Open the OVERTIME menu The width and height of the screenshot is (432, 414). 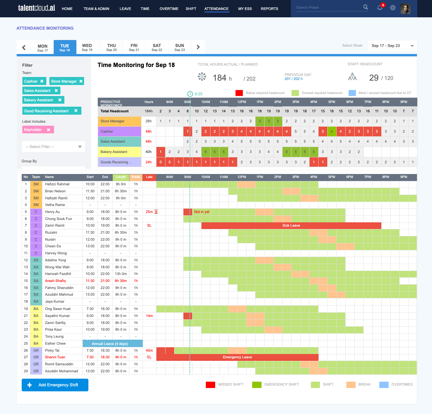click(169, 9)
